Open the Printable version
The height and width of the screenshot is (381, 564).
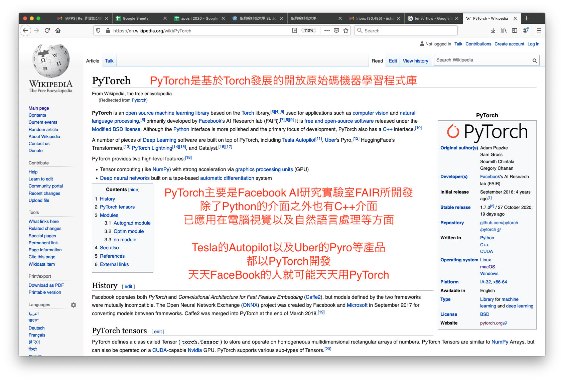pos(45,292)
